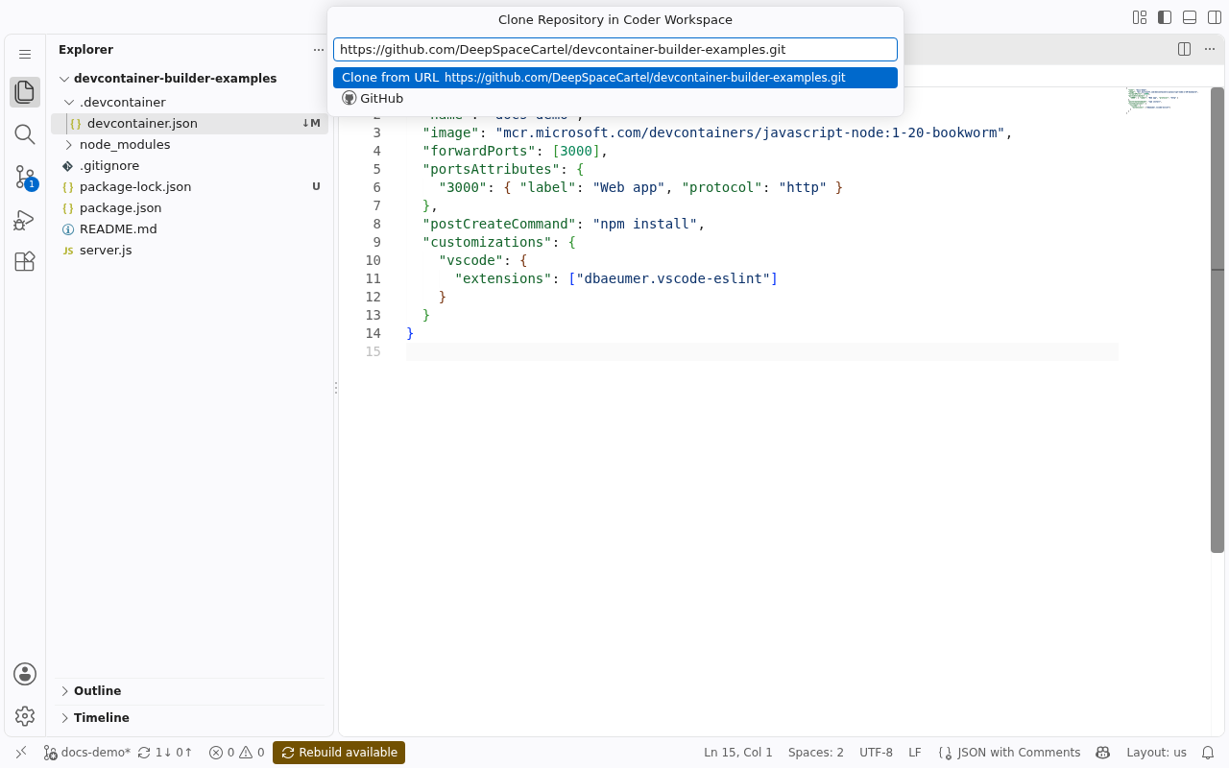Image resolution: width=1229 pixels, height=768 pixels.
Task: Click Ln 15, Col 1 status
Action: click(738, 753)
